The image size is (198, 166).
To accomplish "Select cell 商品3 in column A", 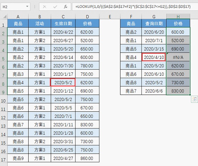I will tap(18, 74).
